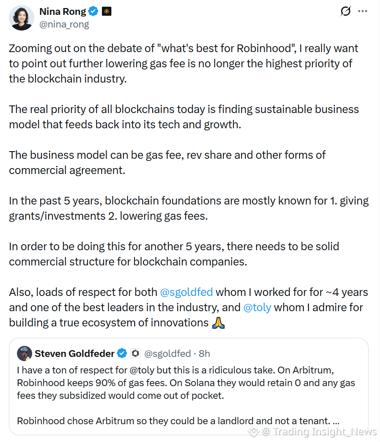
Task: Click the Nina Rong display name
Action: 63,11
